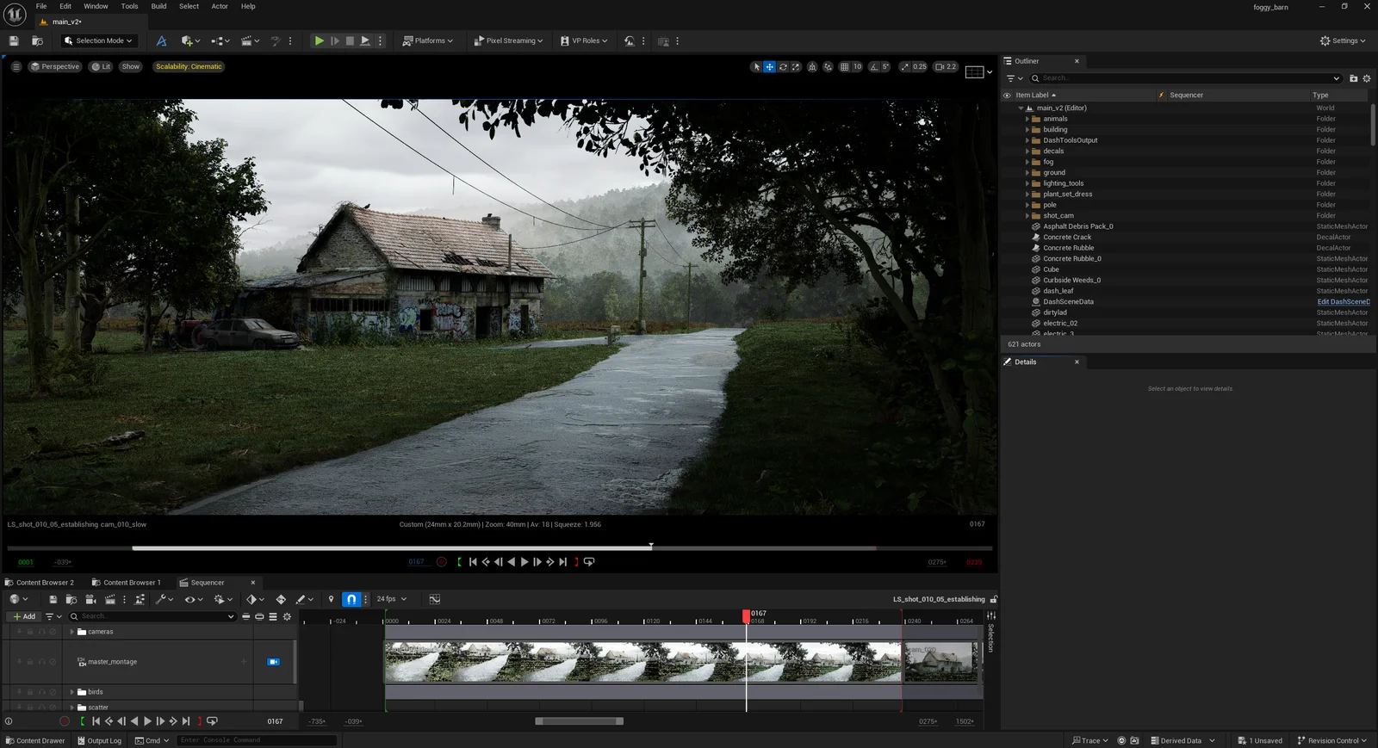This screenshot has width=1378, height=748.
Task: Toggle scale snapping icon near 0.25
Action: 905,66
